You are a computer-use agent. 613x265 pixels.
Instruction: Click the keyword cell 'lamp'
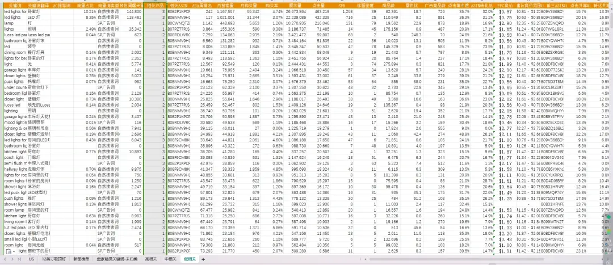(15, 23)
